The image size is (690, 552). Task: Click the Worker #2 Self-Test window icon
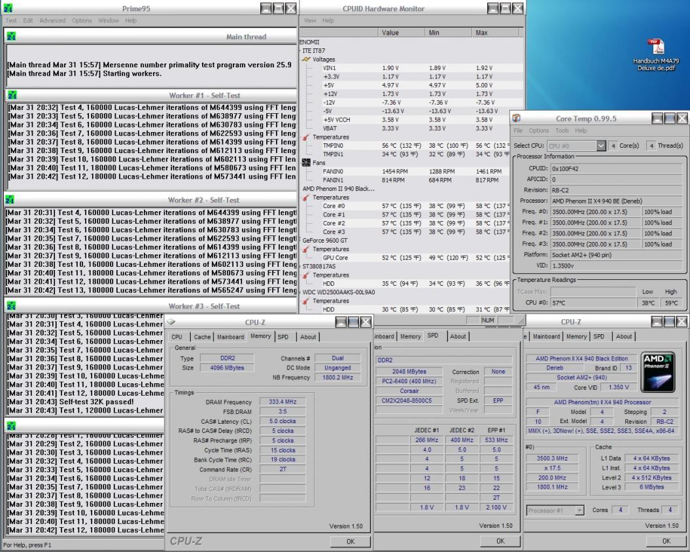click(x=10, y=200)
